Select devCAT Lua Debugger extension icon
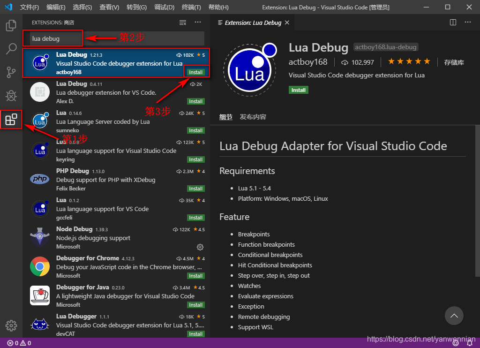The width and height of the screenshot is (480, 348). (x=40, y=325)
